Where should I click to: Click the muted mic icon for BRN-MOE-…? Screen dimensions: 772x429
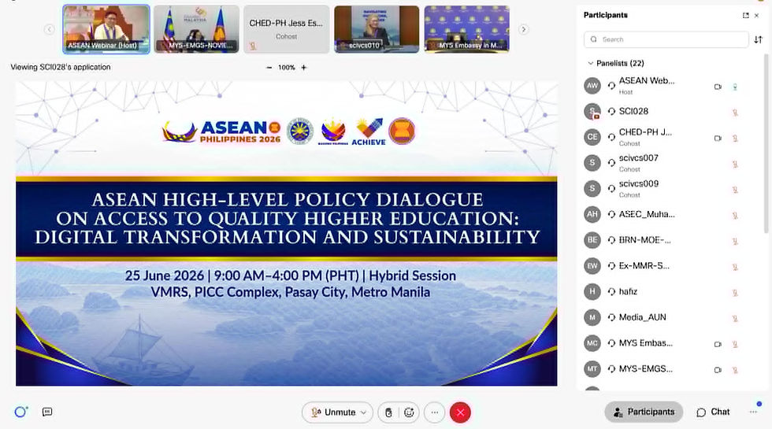(x=734, y=241)
